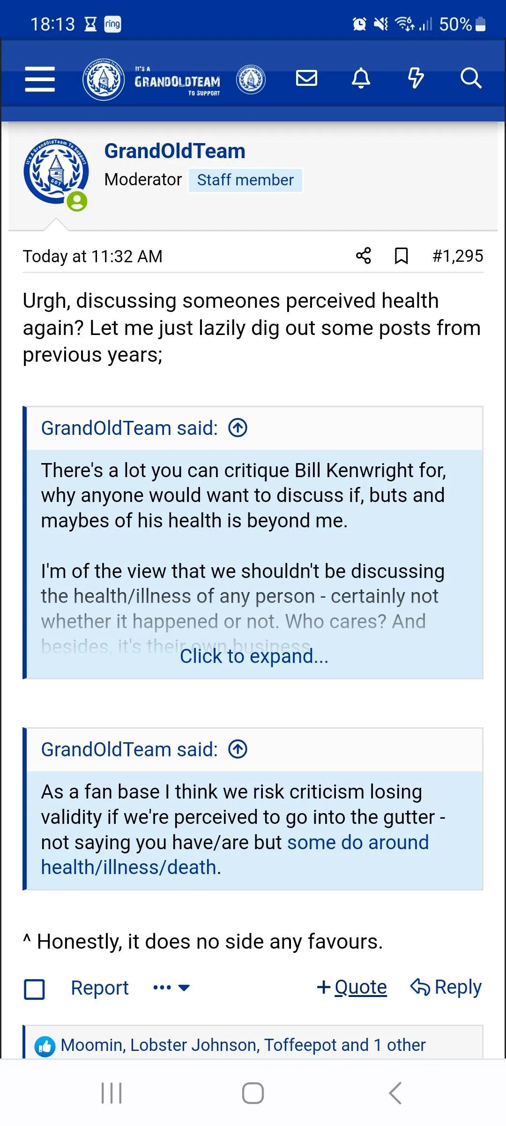Tap the lightning bolt What's New icon
The width and height of the screenshot is (506, 1126).
pos(416,78)
